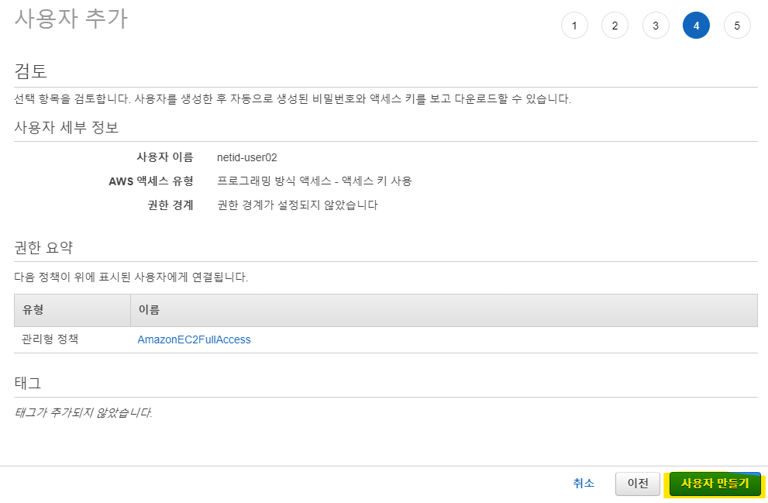
Task: Open the AmazonEC2FullAccess policy link
Action: pos(194,339)
